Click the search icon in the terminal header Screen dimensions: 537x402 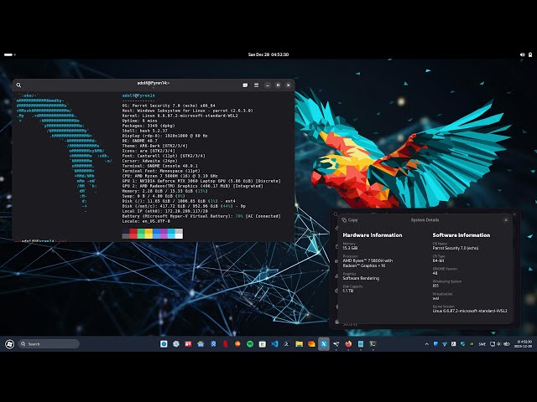pyautogui.click(x=18, y=85)
